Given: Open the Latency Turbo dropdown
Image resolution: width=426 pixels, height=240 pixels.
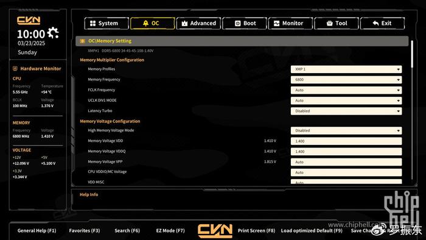Looking at the screenshot, I should pyautogui.click(x=346, y=111).
